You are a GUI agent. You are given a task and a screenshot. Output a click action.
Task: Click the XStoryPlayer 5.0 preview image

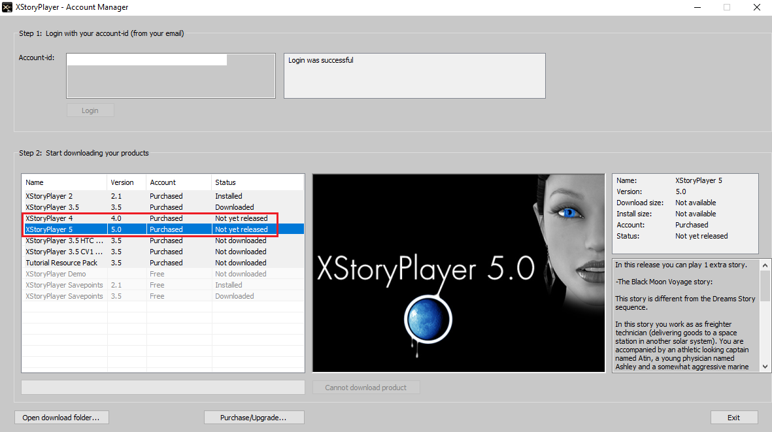[459, 273]
